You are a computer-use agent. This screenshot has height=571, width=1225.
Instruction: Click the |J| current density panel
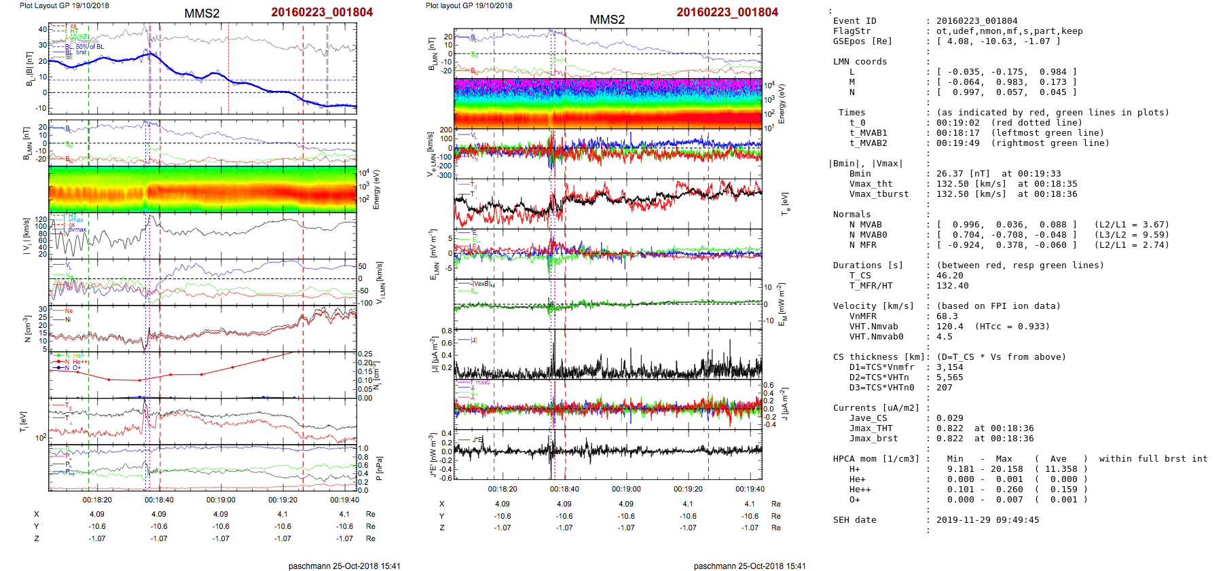click(x=608, y=354)
